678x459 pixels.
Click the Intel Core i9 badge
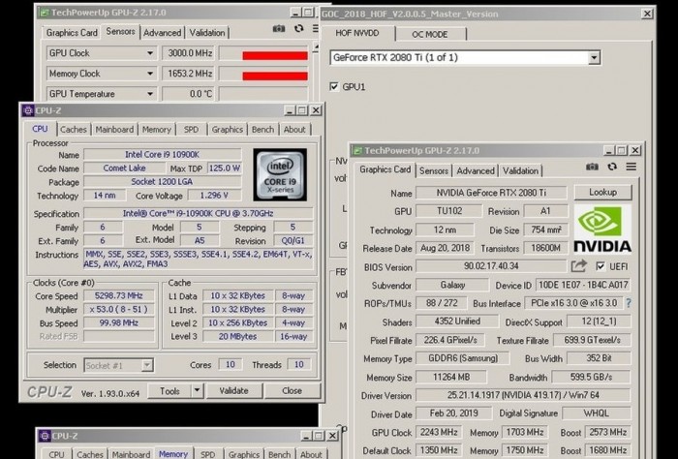tap(280, 174)
